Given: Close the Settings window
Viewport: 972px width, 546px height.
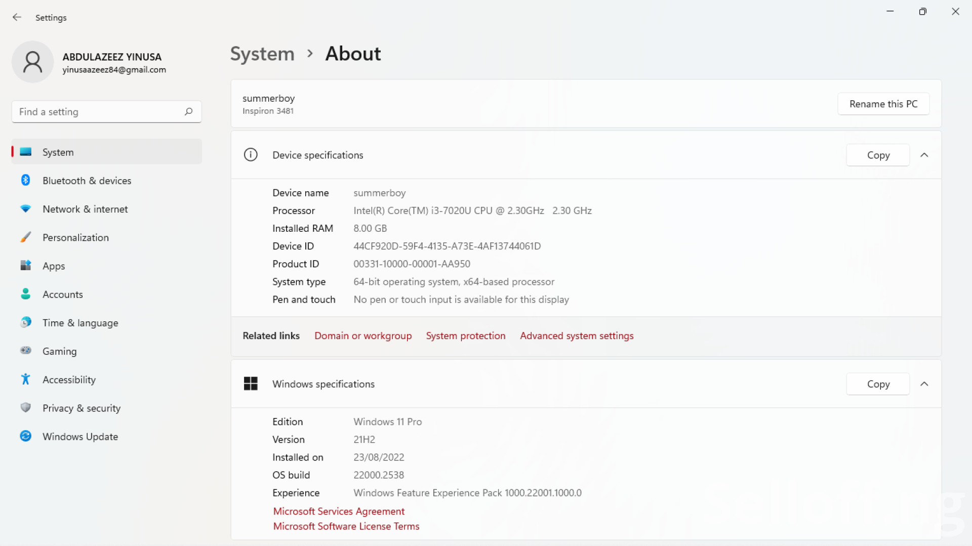Looking at the screenshot, I should point(955,11).
